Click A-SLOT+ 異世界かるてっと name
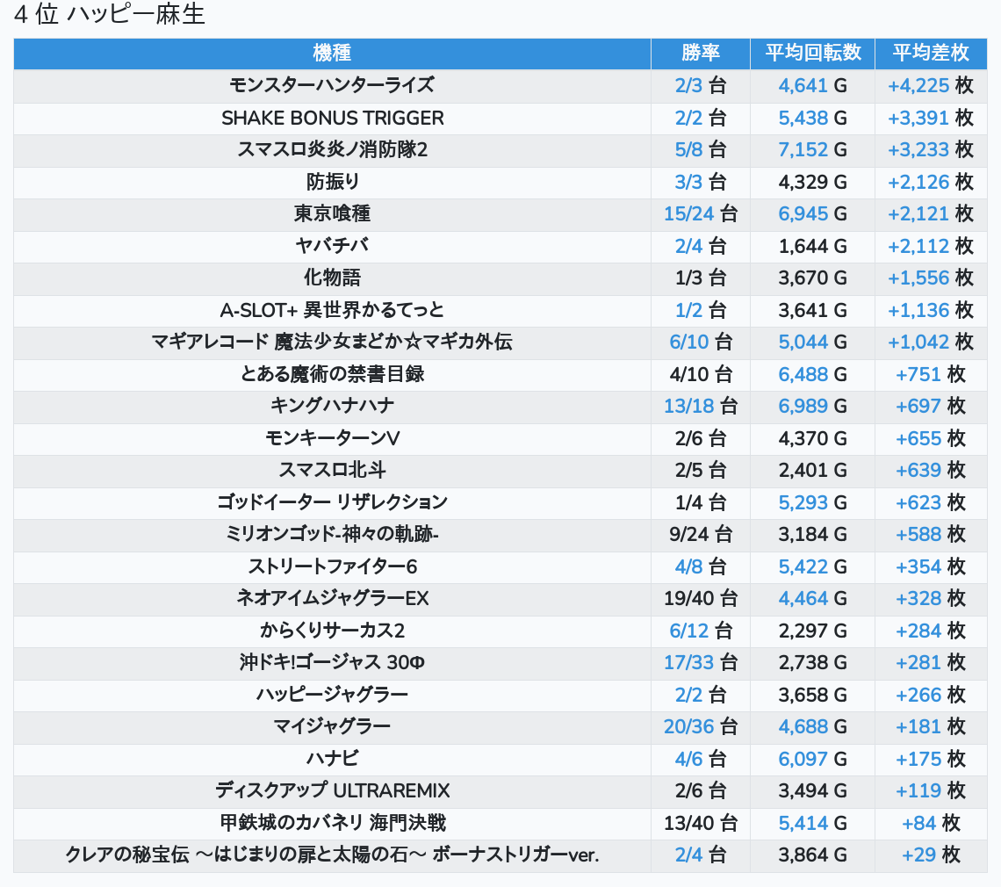Viewport: 1001px width, 887px height. 332,310
